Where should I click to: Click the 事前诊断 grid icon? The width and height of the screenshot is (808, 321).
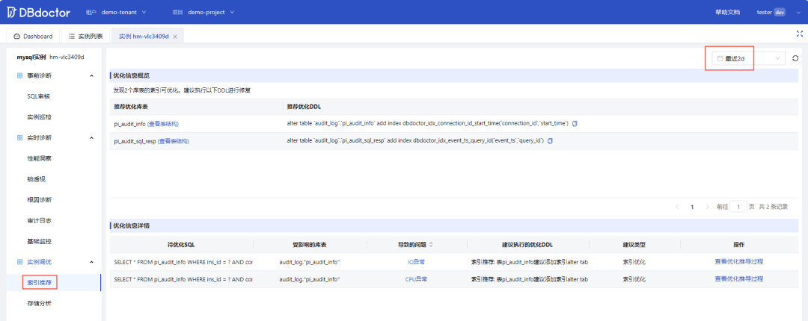[x=19, y=75]
